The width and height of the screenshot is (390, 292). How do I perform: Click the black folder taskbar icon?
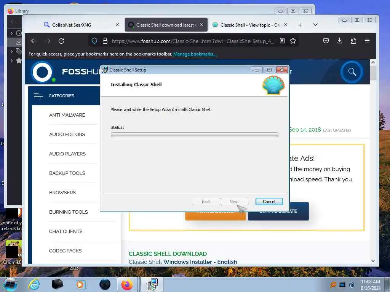point(57,284)
